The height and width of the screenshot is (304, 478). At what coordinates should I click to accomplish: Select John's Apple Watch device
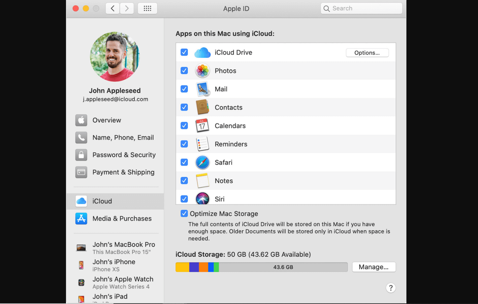pyautogui.click(x=115, y=283)
